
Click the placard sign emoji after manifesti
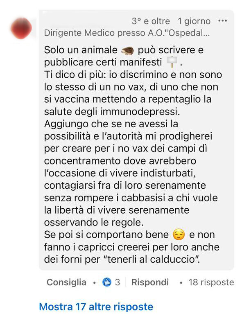pos(172,62)
